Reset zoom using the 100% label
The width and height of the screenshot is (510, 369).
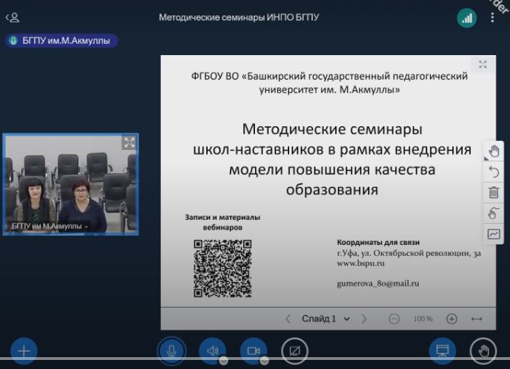pos(423,319)
